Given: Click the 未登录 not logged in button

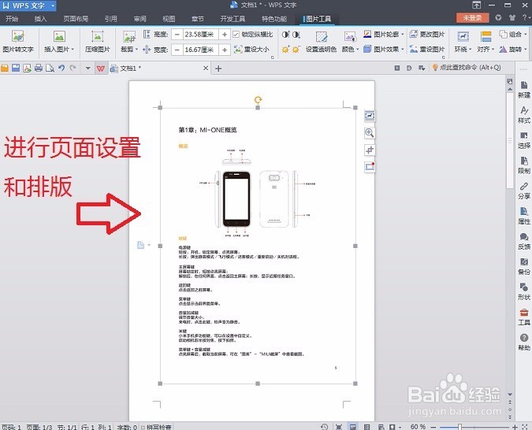Looking at the screenshot, I should point(472,18).
